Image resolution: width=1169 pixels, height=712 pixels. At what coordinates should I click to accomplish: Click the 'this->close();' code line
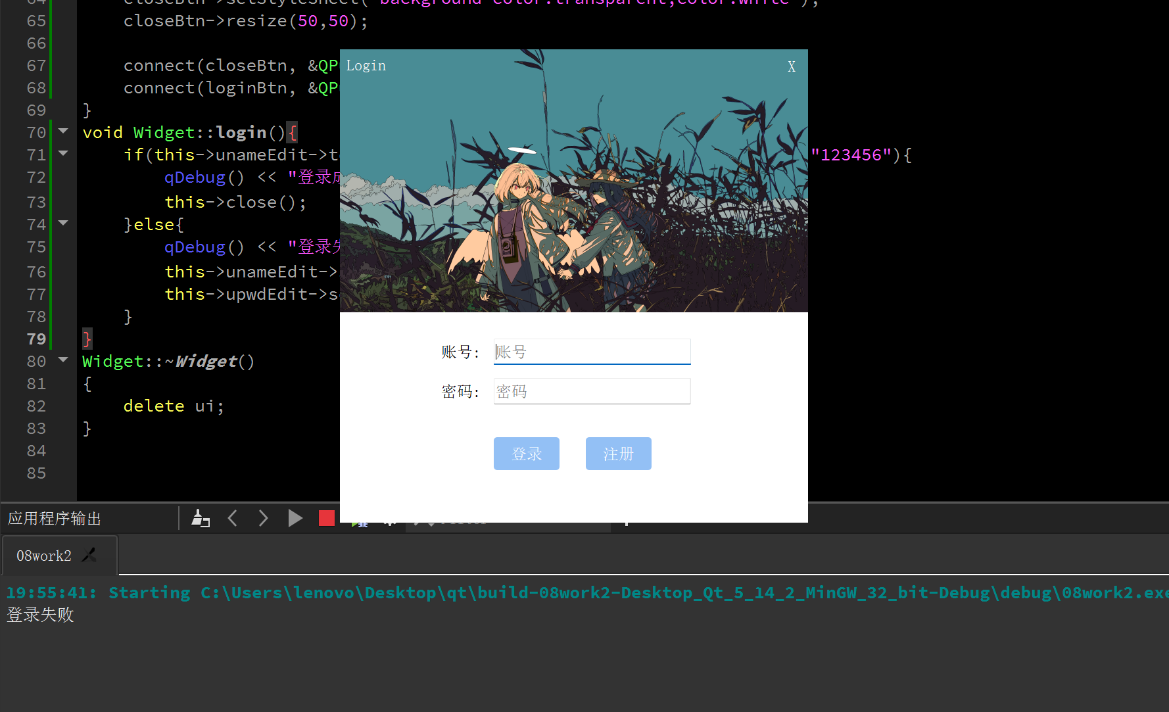235,202
